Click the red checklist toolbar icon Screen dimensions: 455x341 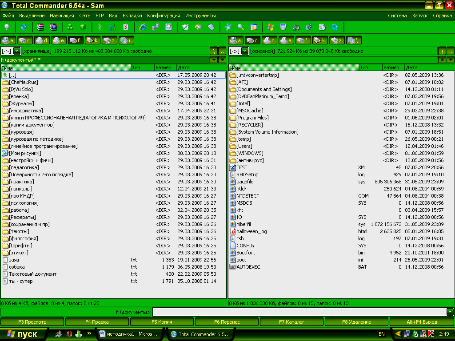click(x=126, y=27)
